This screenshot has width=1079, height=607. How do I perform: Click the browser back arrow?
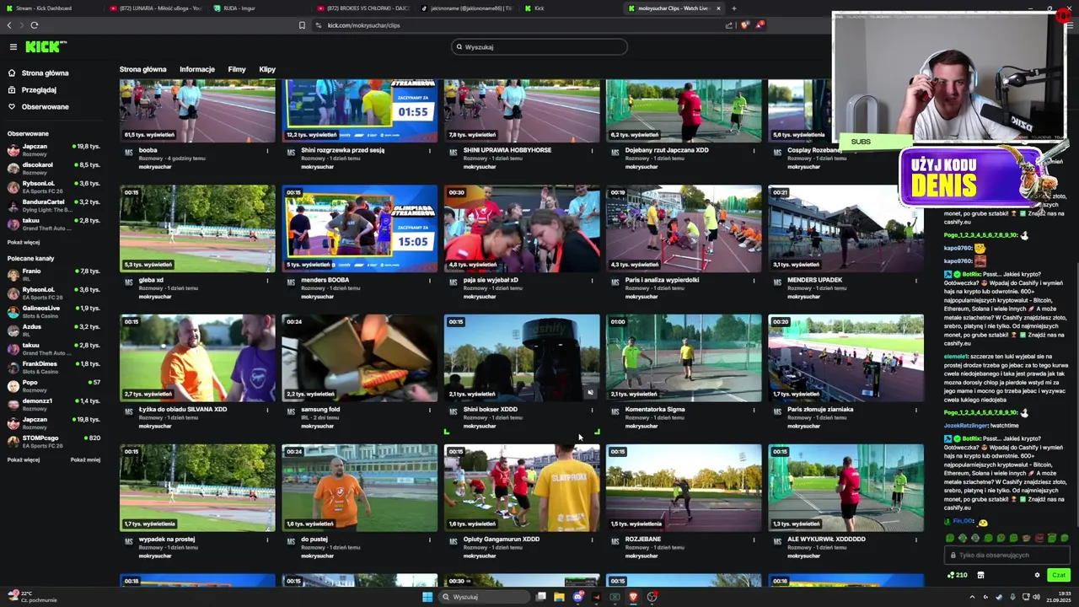[9, 25]
